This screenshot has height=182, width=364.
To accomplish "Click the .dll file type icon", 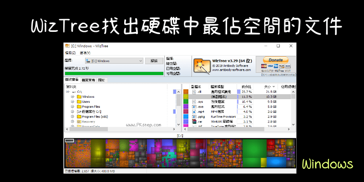I will point(194,92).
